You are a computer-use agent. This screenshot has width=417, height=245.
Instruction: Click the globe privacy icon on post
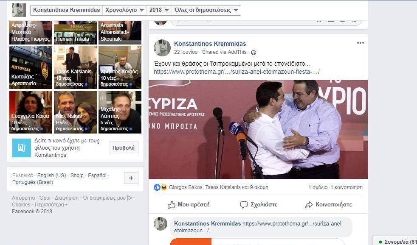coord(254,53)
